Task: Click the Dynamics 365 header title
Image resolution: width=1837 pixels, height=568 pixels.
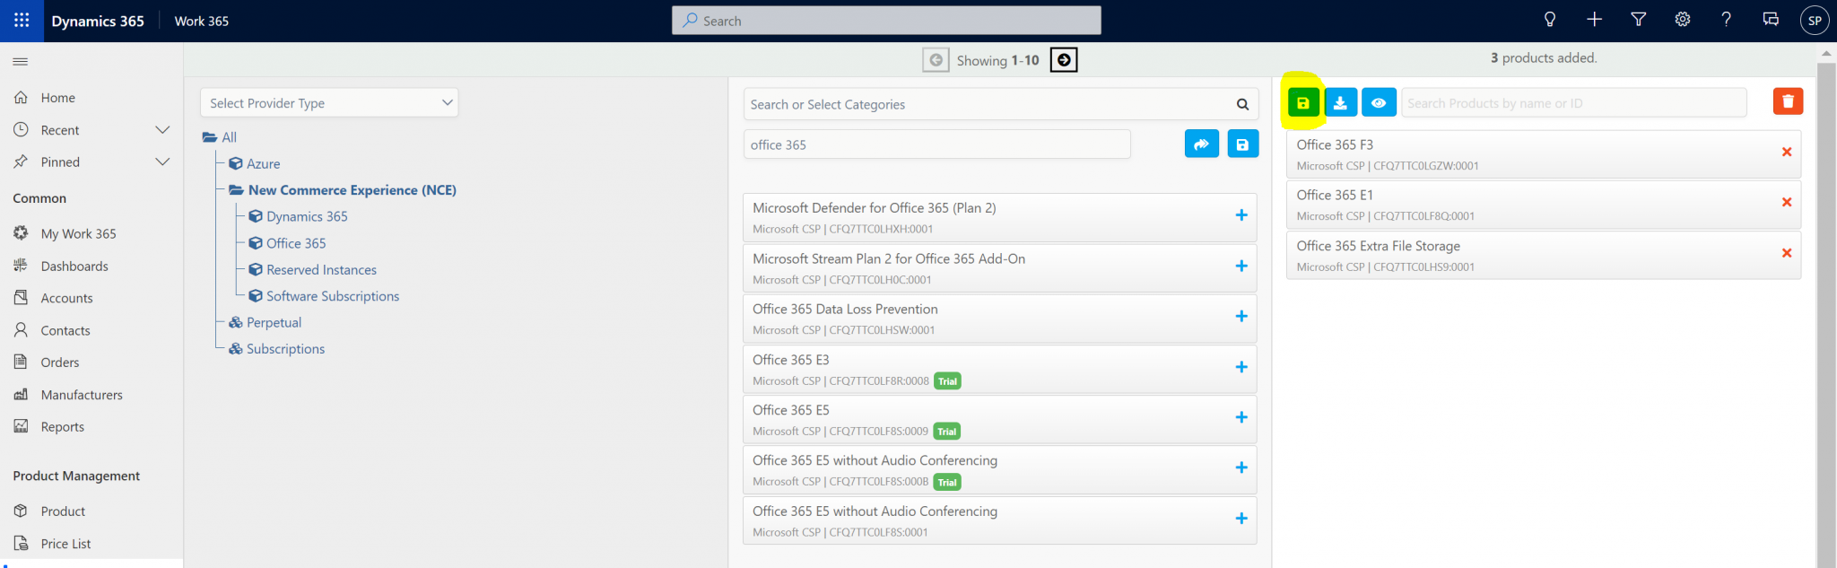Action: pyautogui.click(x=98, y=21)
